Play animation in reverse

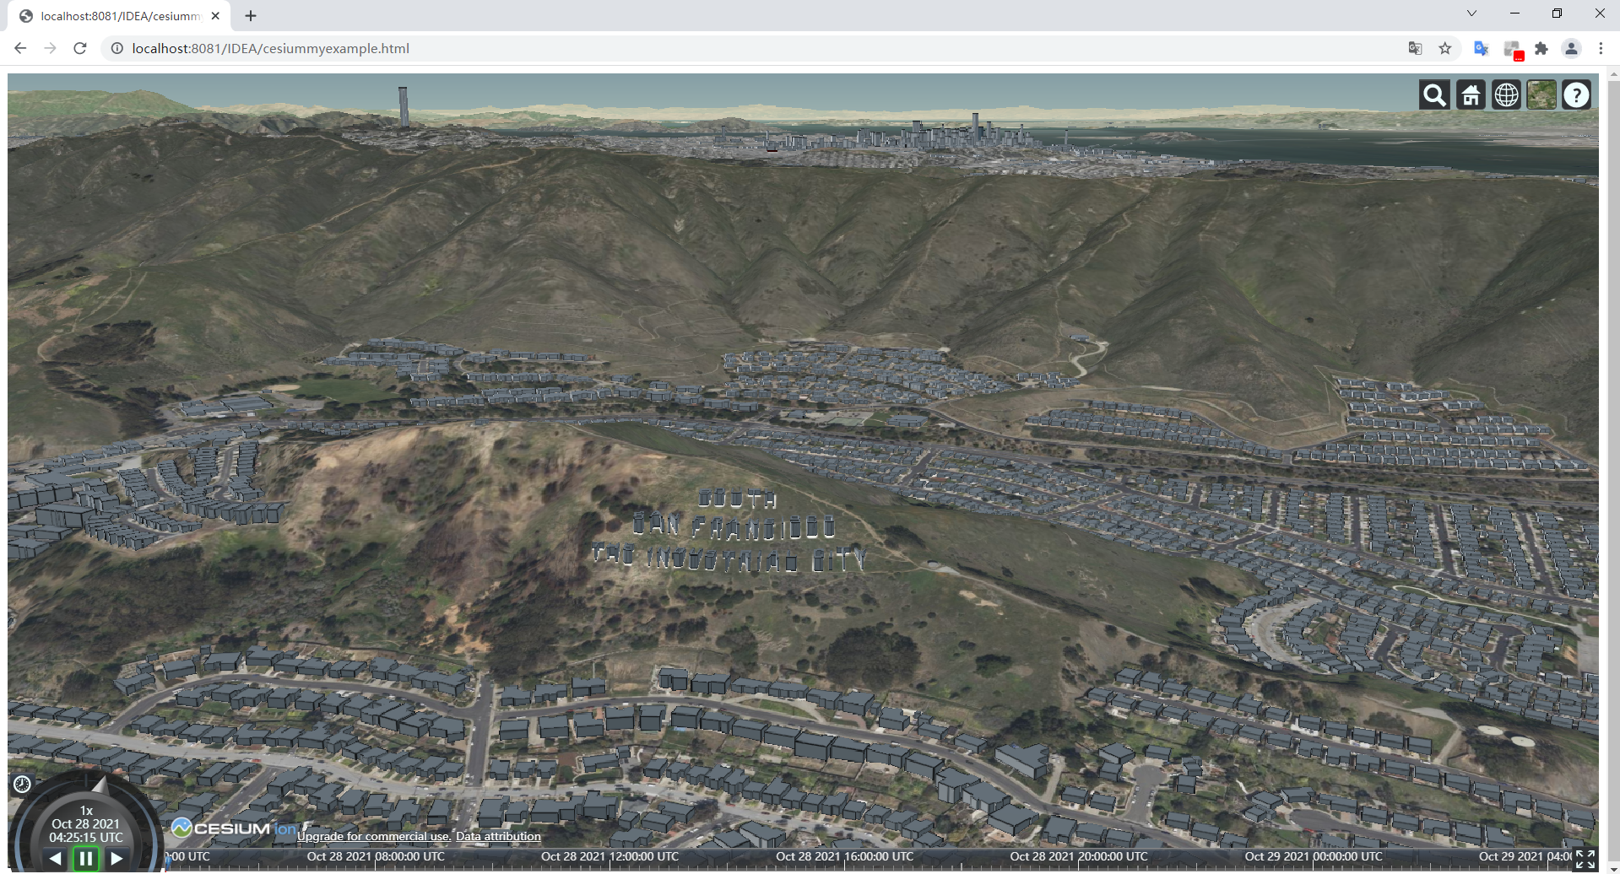(x=56, y=859)
